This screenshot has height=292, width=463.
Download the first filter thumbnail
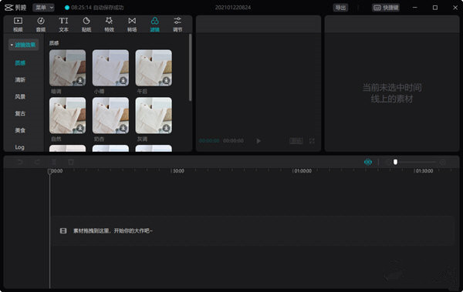80,80
